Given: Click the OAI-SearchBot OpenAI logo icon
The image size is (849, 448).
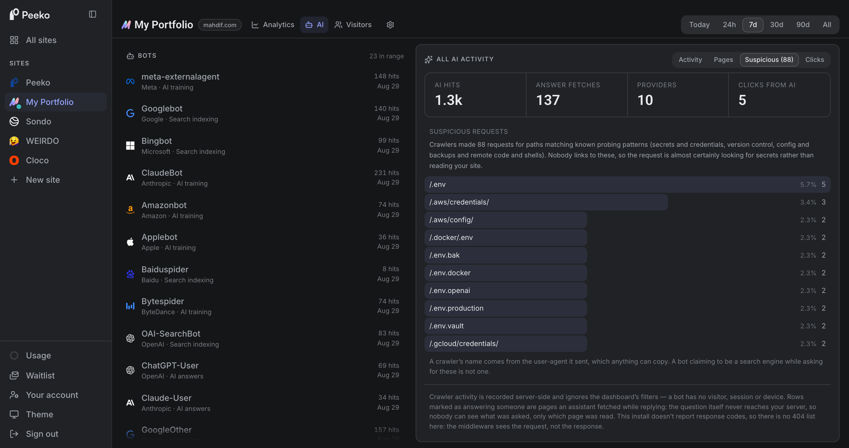Looking at the screenshot, I should click(x=130, y=338).
